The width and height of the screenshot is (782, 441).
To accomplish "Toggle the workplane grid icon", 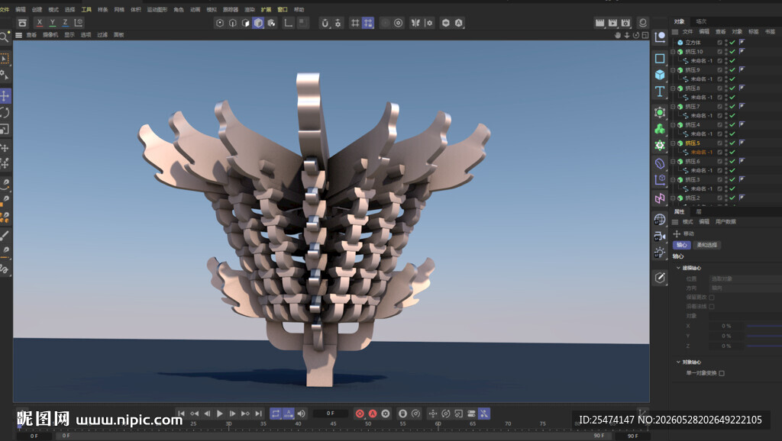I will click(354, 23).
